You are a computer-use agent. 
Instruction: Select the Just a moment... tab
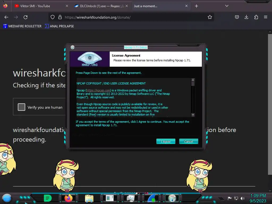[146, 6]
